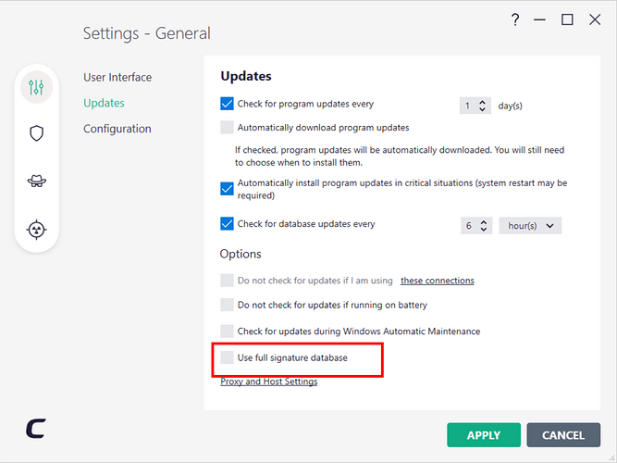Open General settings sliders icon in sidebar
Image resolution: width=617 pixels, height=463 pixels.
pyautogui.click(x=37, y=88)
